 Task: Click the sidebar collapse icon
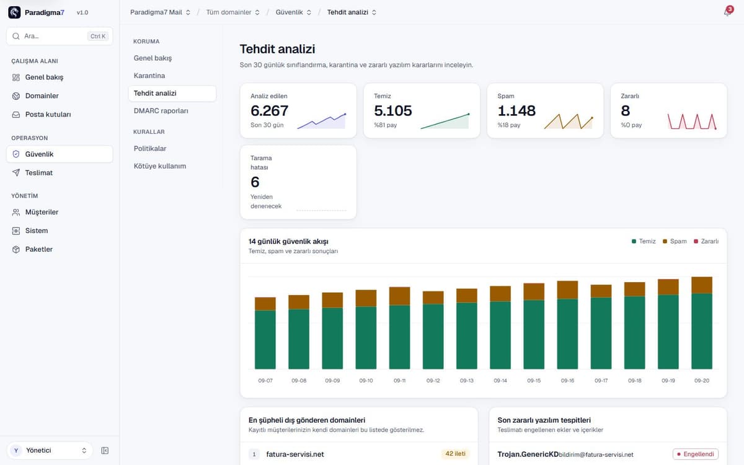(105, 451)
